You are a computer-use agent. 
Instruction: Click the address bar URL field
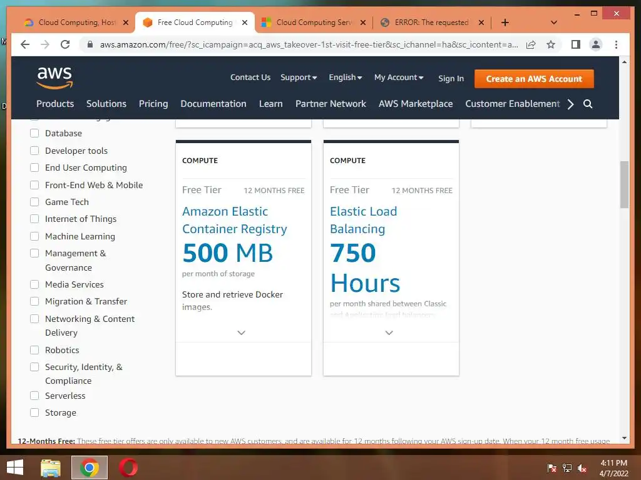tap(309, 44)
